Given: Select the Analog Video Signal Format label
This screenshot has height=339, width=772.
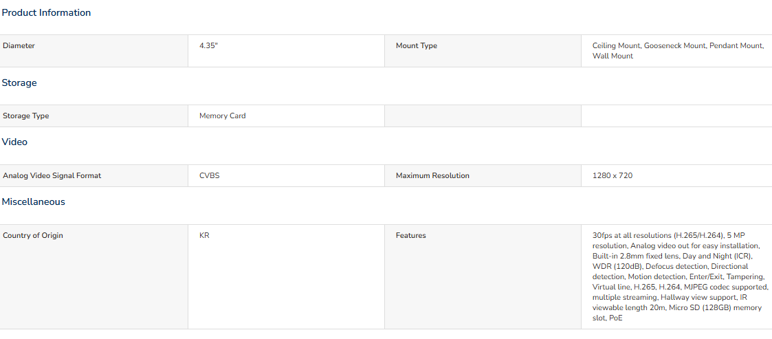Looking at the screenshot, I should pyautogui.click(x=52, y=175).
